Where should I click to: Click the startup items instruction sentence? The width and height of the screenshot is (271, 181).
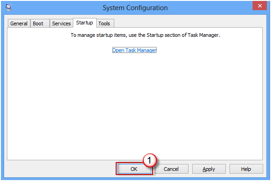145,35
